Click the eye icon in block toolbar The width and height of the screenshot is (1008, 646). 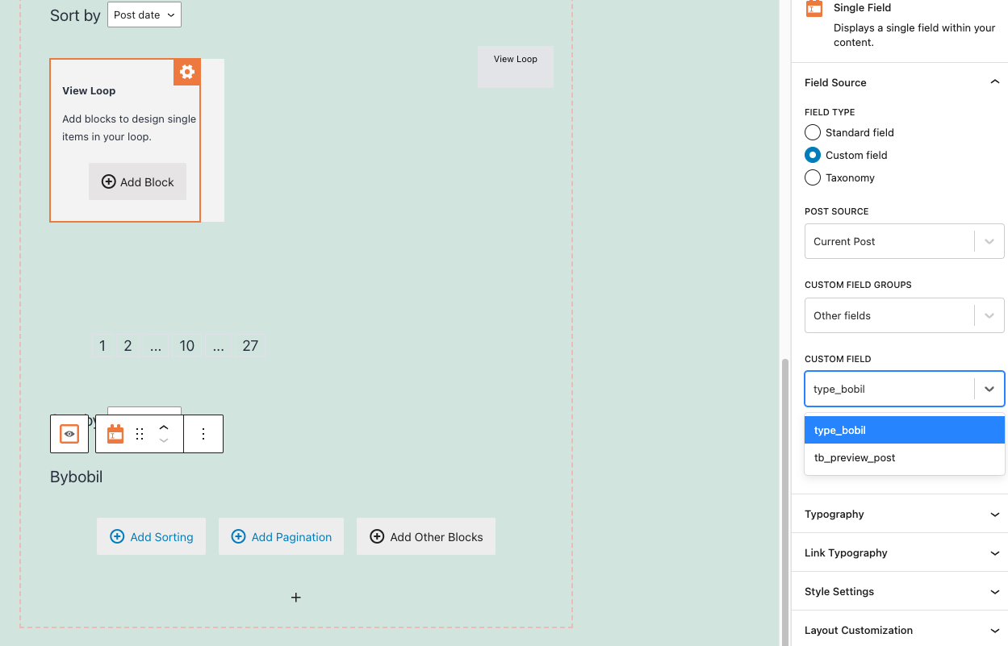coord(69,434)
